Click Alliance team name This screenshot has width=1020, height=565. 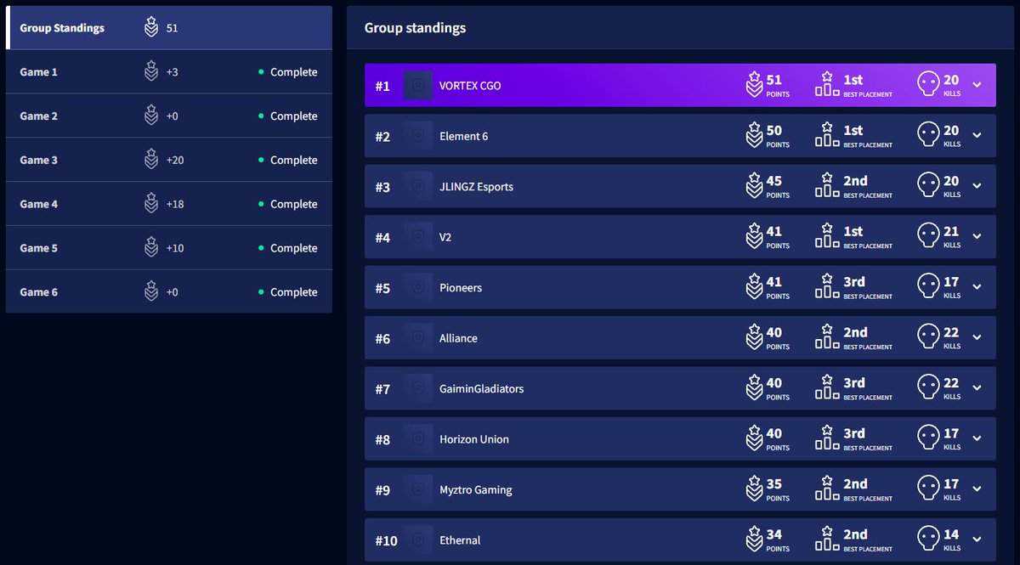coord(458,338)
